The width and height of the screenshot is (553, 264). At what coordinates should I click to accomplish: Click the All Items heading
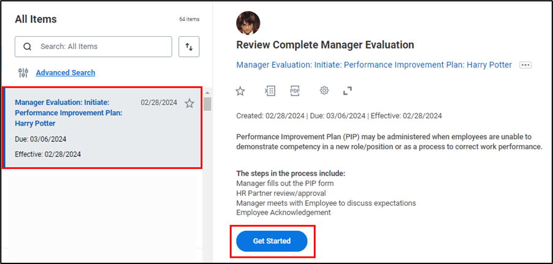36,20
